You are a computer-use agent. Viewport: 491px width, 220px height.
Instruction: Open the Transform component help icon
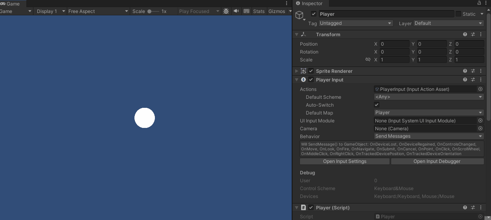(x=465, y=35)
